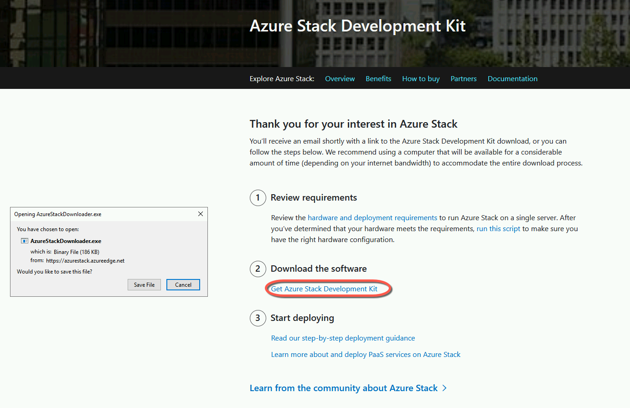Click the dark banner header image area

pyautogui.click(x=315, y=32)
